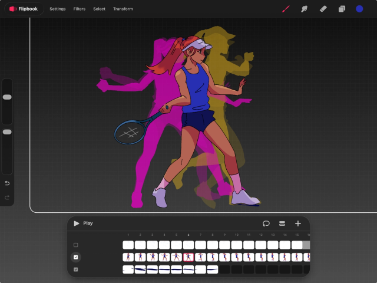Click the Transform button

click(123, 9)
